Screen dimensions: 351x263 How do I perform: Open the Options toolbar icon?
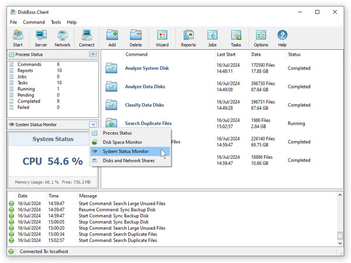point(261,38)
